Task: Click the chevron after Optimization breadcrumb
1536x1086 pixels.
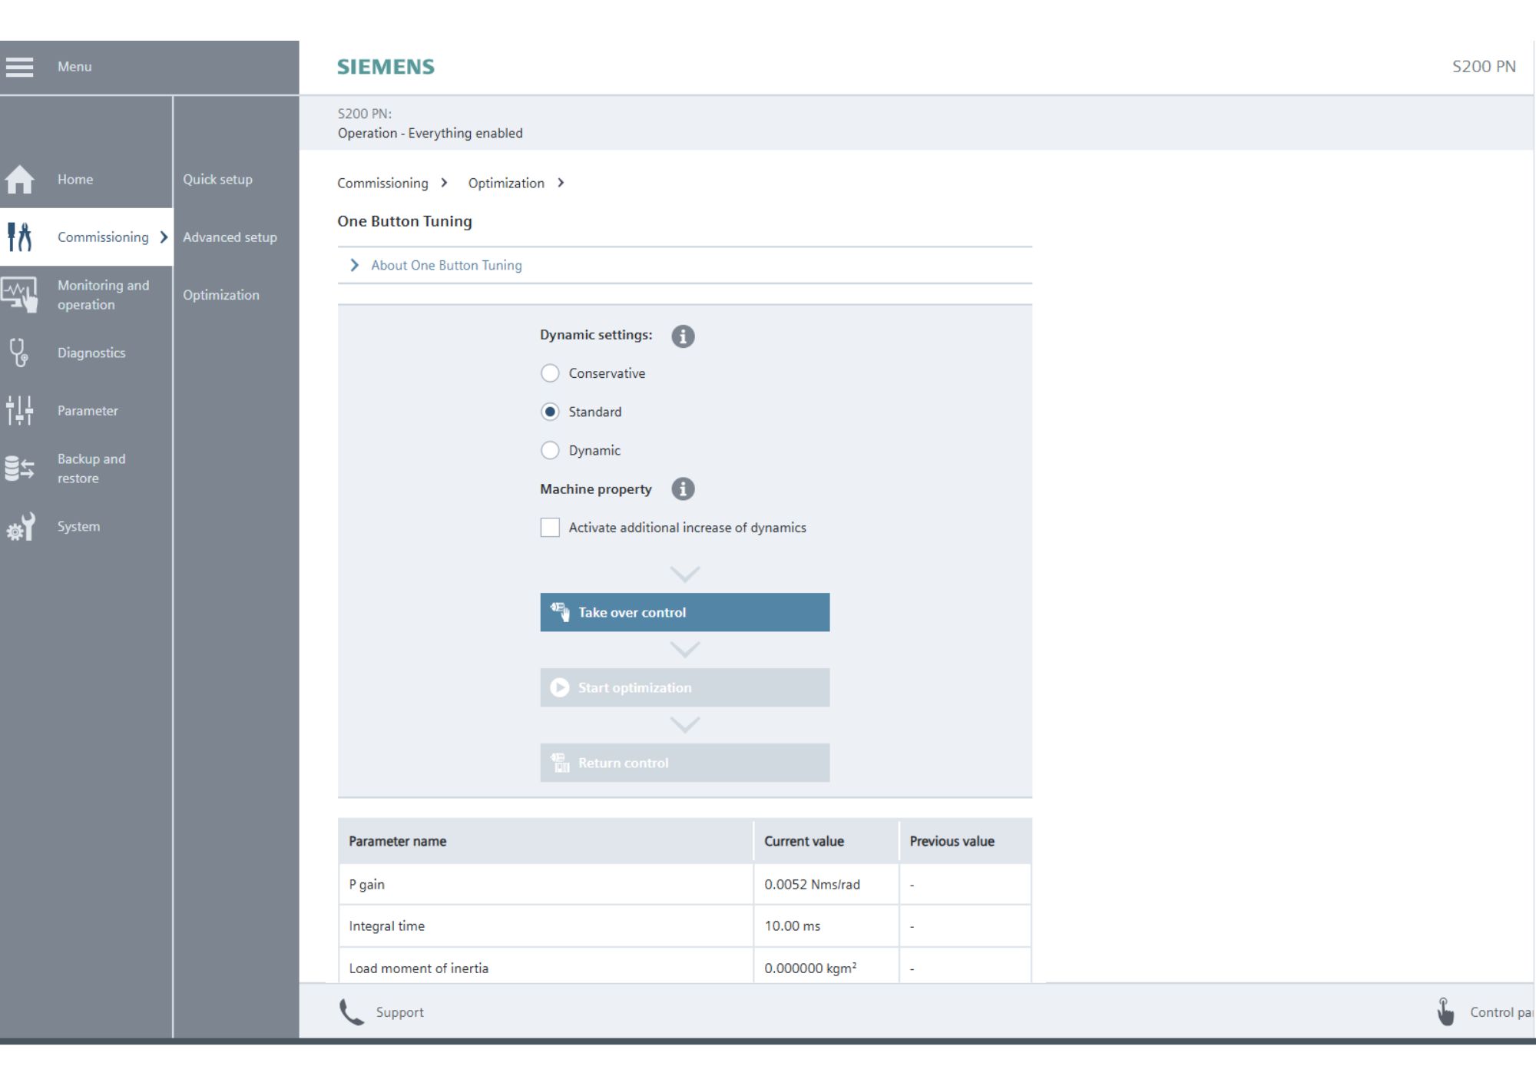Action: (x=561, y=183)
